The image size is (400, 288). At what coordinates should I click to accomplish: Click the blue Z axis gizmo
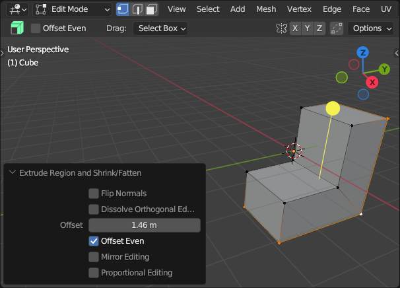362,53
